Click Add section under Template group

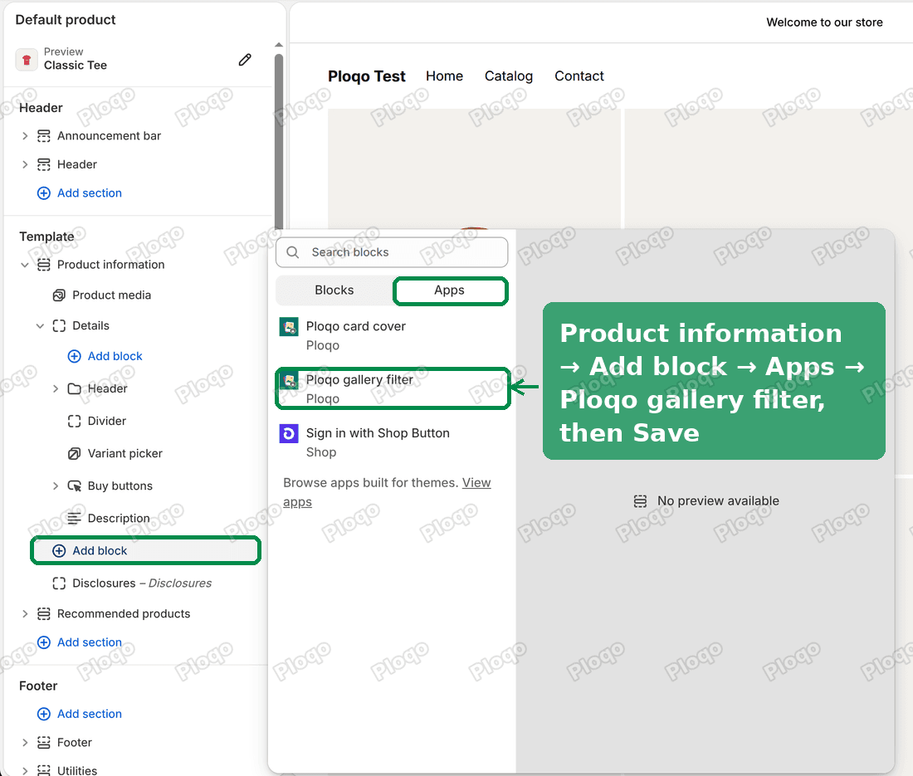coord(89,642)
